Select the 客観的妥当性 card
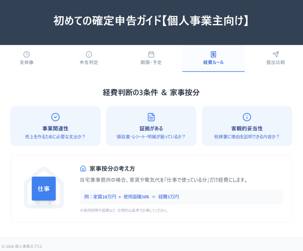Viewport: 303px width, 251px height. pyautogui.click(x=247, y=126)
